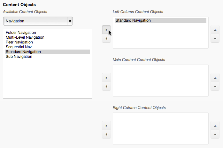Add selected object to Right Column list

coord(106,126)
